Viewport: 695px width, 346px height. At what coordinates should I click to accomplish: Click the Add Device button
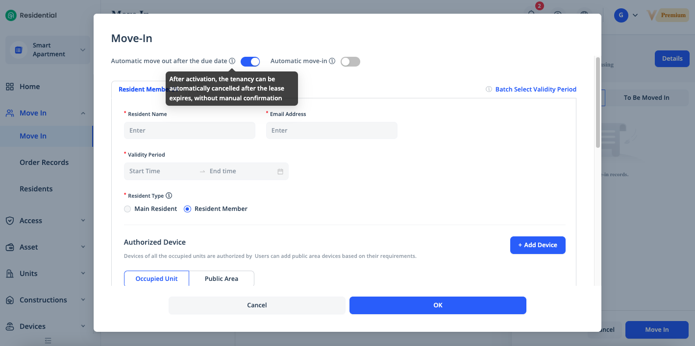[x=538, y=245]
